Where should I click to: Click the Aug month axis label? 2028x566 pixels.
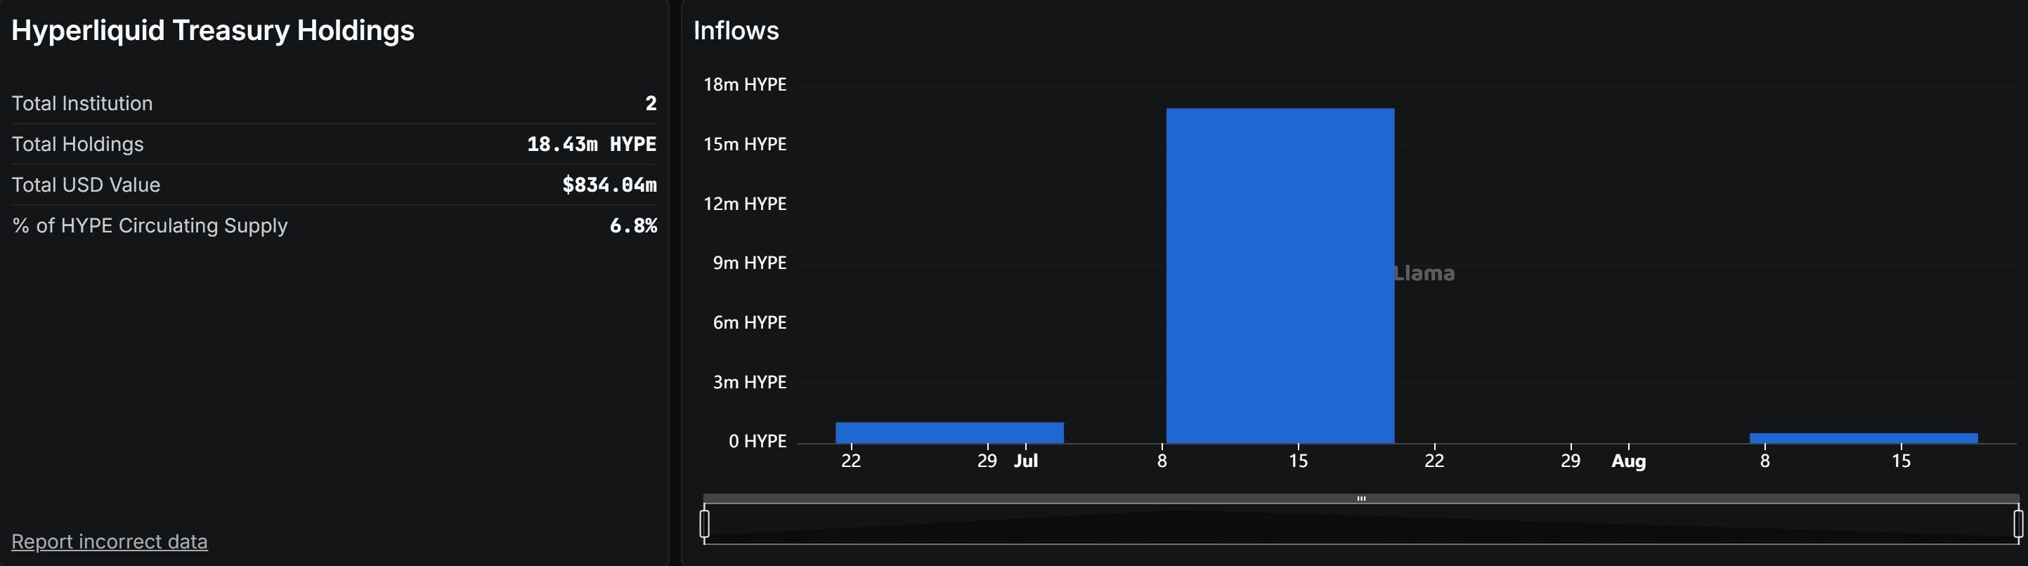1629,461
